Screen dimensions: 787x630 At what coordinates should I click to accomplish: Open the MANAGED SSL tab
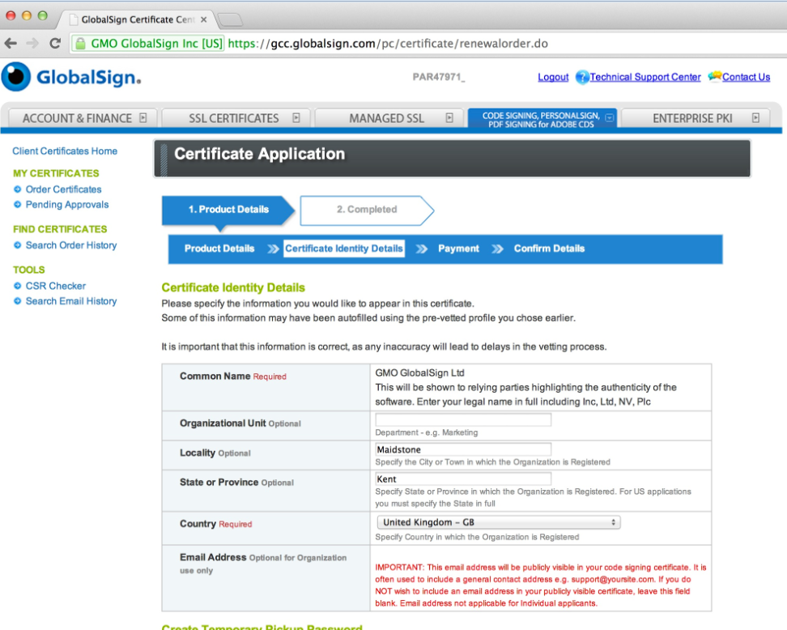[389, 118]
